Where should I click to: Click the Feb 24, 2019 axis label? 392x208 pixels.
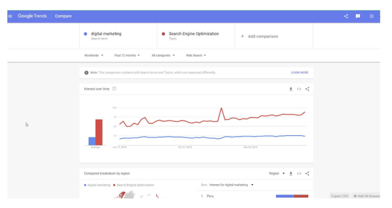251,147
